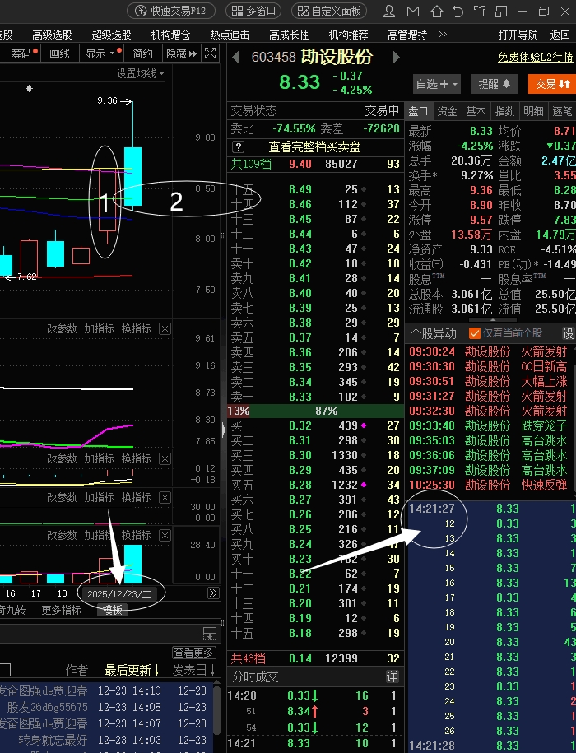Open 更多指标 more indicators
This screenshot has height=753, width=576.
pyautogui.click(x=61, y=610)
